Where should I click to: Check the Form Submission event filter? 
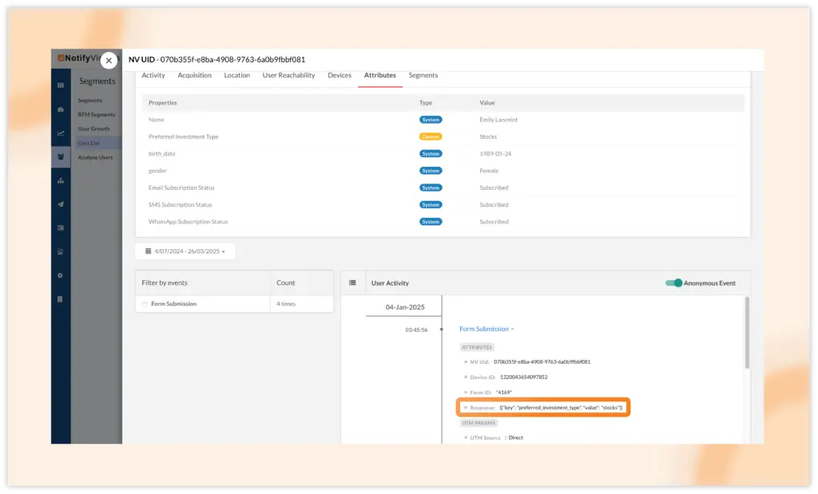145,304
